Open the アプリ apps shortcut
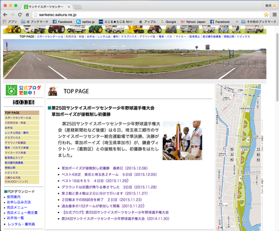Viewport: 279px width, 231px height. coord(10,21)
